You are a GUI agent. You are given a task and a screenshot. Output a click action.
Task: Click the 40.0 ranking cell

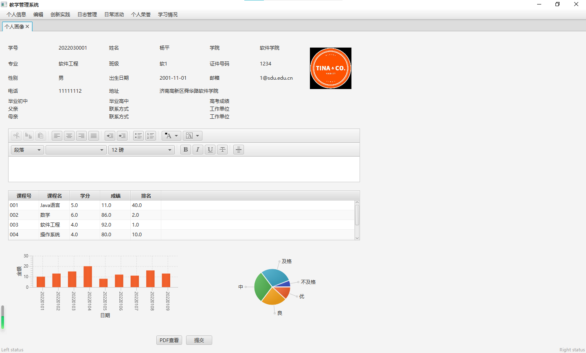[146, 205]
